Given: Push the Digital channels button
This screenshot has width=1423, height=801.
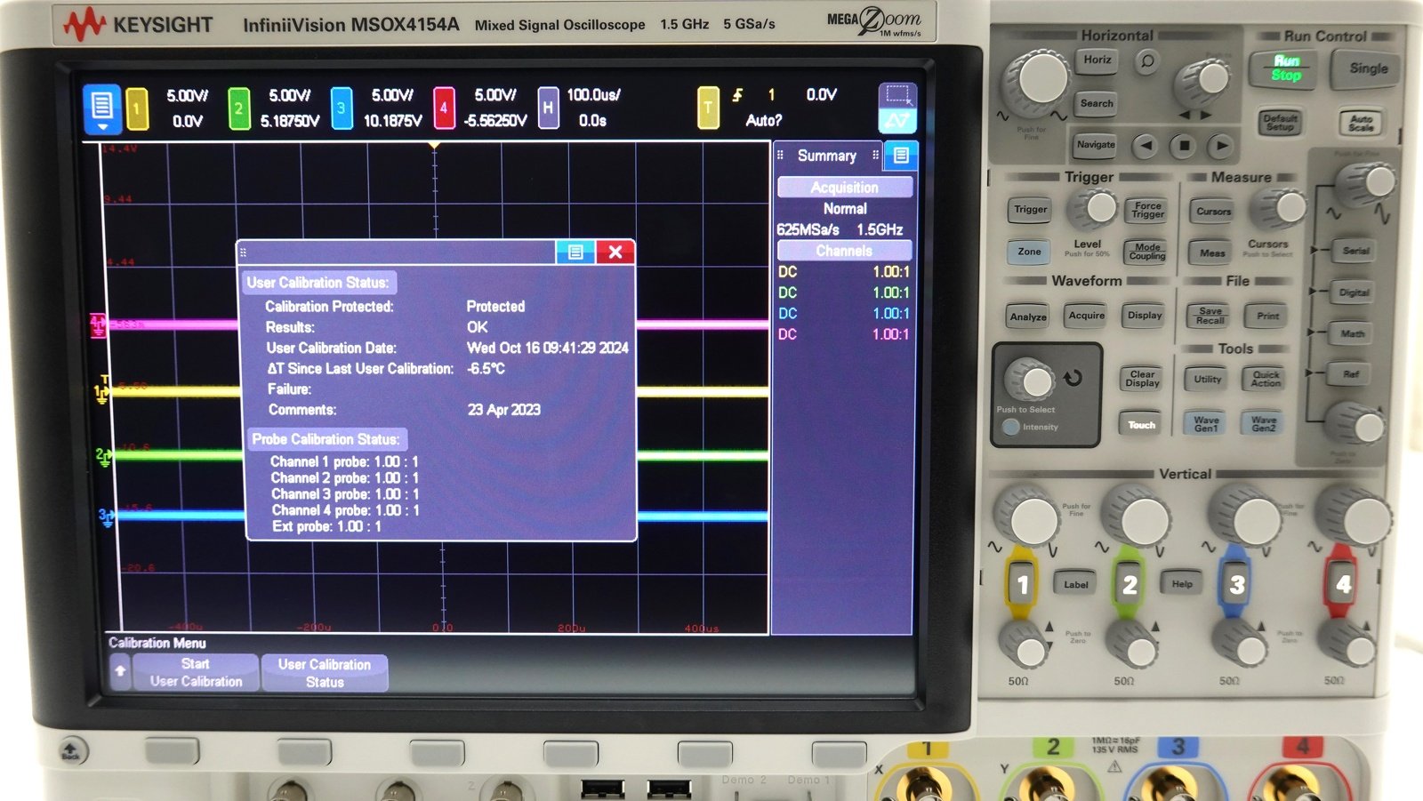Looking at the screenshot, I should (x=1355, y=292).
